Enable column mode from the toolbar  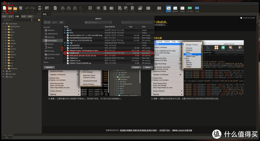point(47,8)
